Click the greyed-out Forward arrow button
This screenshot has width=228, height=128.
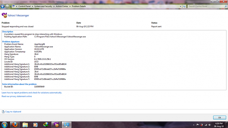(x=7, y=6)
